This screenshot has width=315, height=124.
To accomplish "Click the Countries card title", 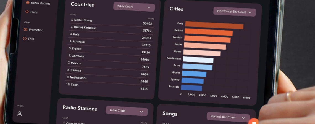I will click(82, 4).
